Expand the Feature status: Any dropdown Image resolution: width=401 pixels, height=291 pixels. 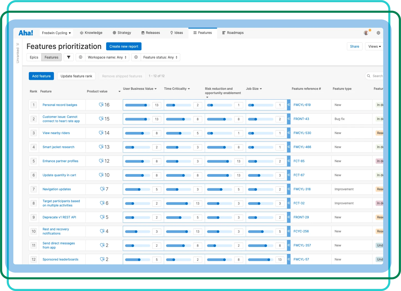click(160, 57)
